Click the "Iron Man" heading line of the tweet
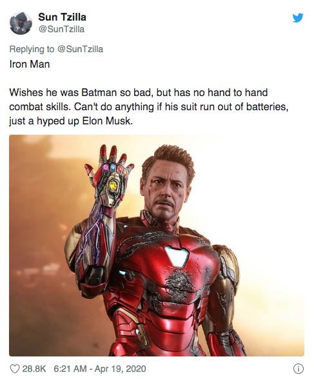Image resolution: width=314 pixels, height=379 pixels. 30,64
